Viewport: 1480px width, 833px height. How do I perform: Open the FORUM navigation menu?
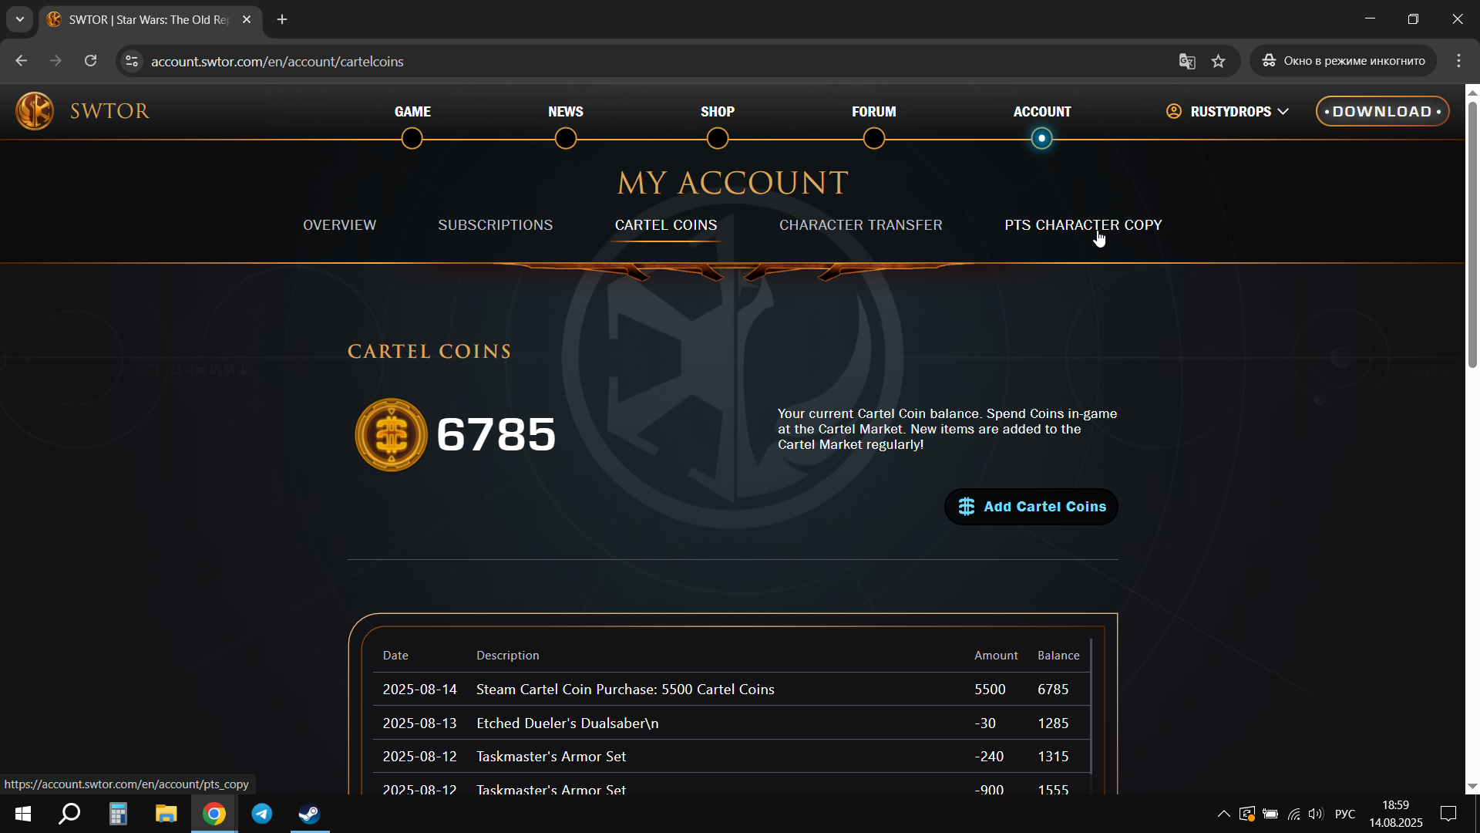(874, 111)
